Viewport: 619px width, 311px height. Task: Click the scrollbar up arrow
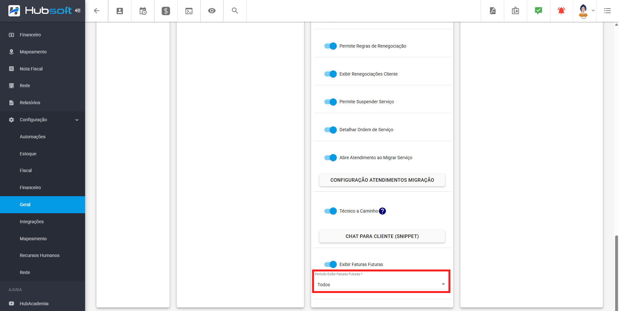point(616,24)
